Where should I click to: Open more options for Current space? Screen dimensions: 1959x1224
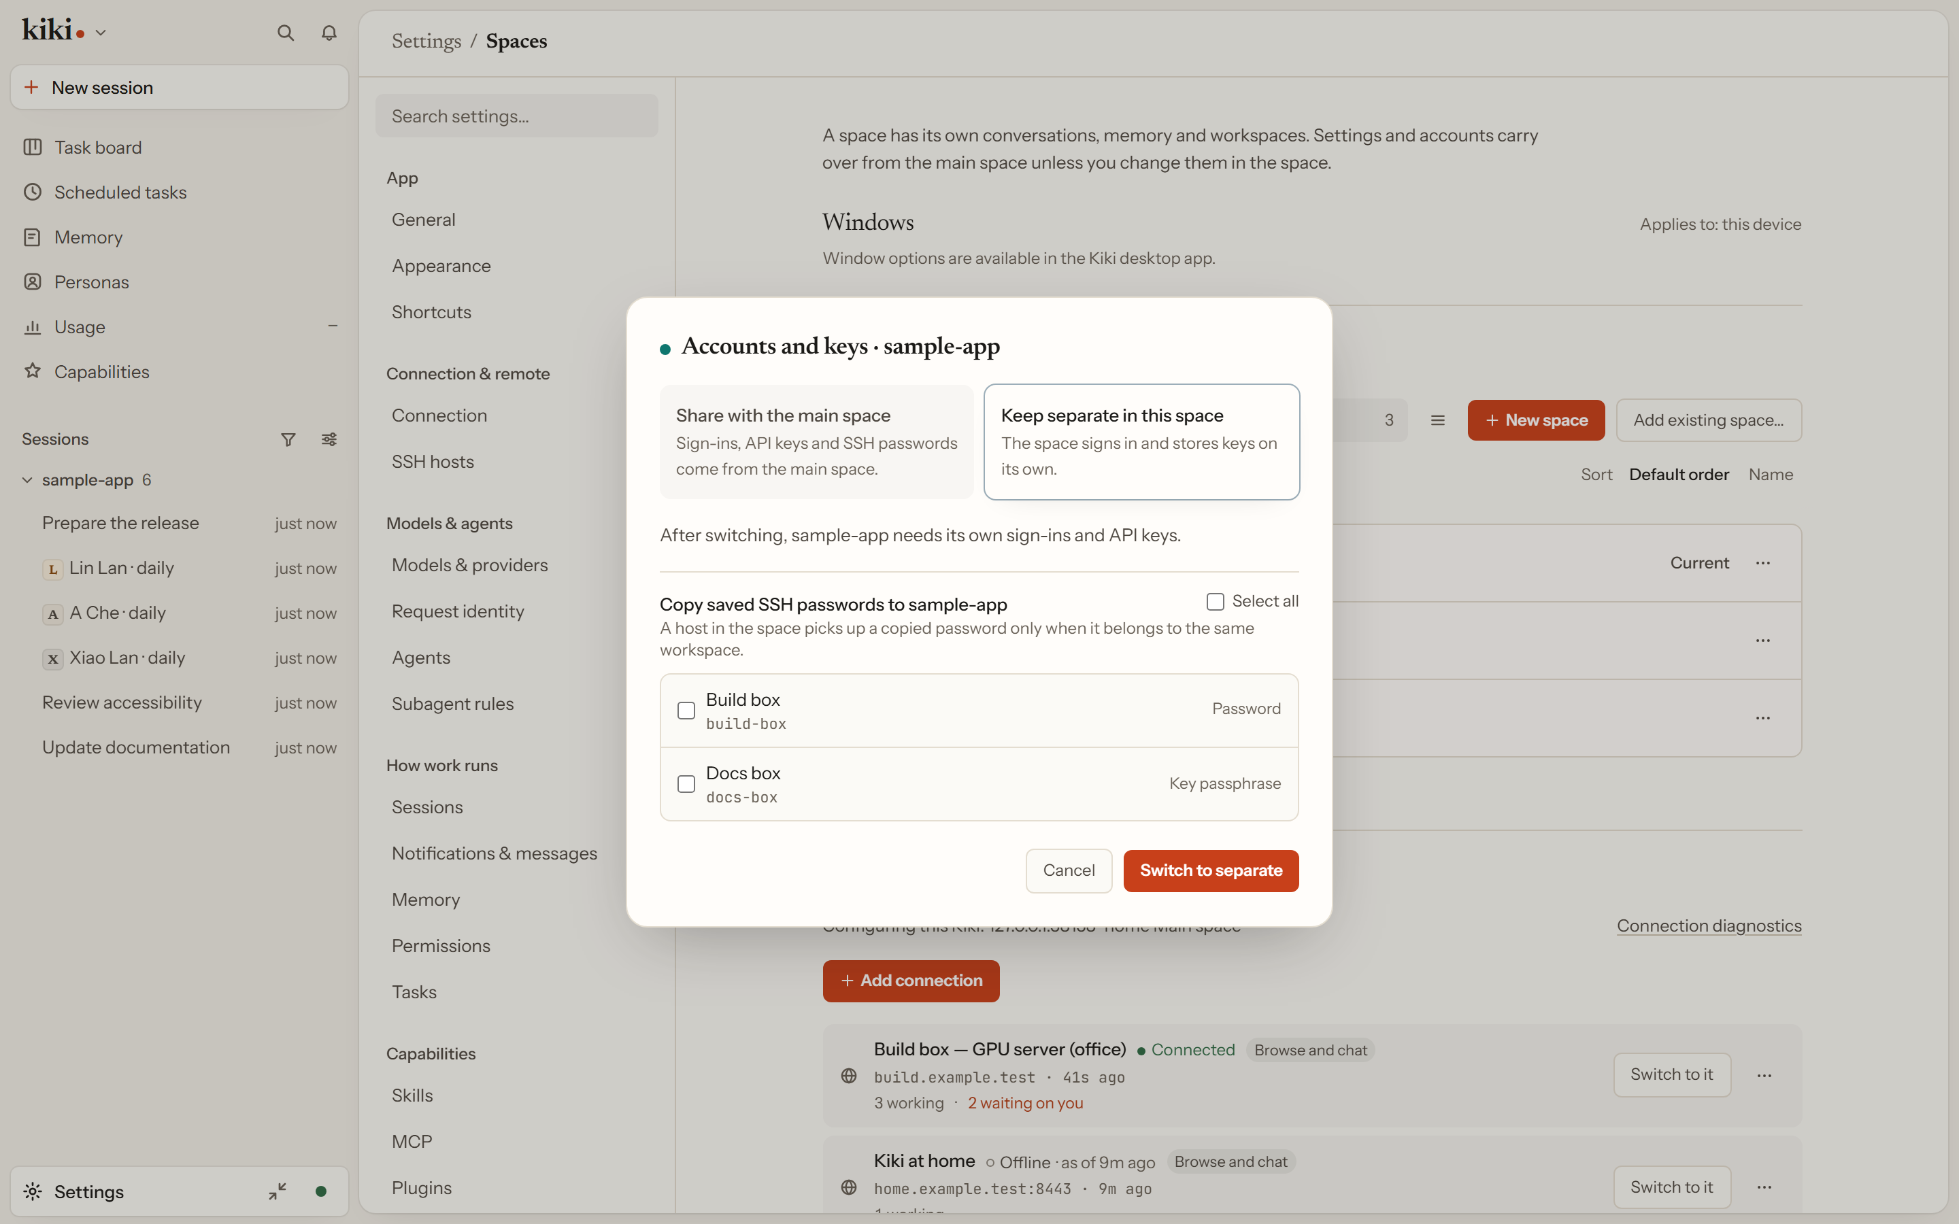click(1763, 562)
